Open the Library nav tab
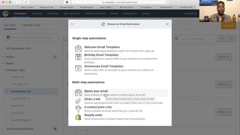 pyautogui.click(x=146, y=13)
